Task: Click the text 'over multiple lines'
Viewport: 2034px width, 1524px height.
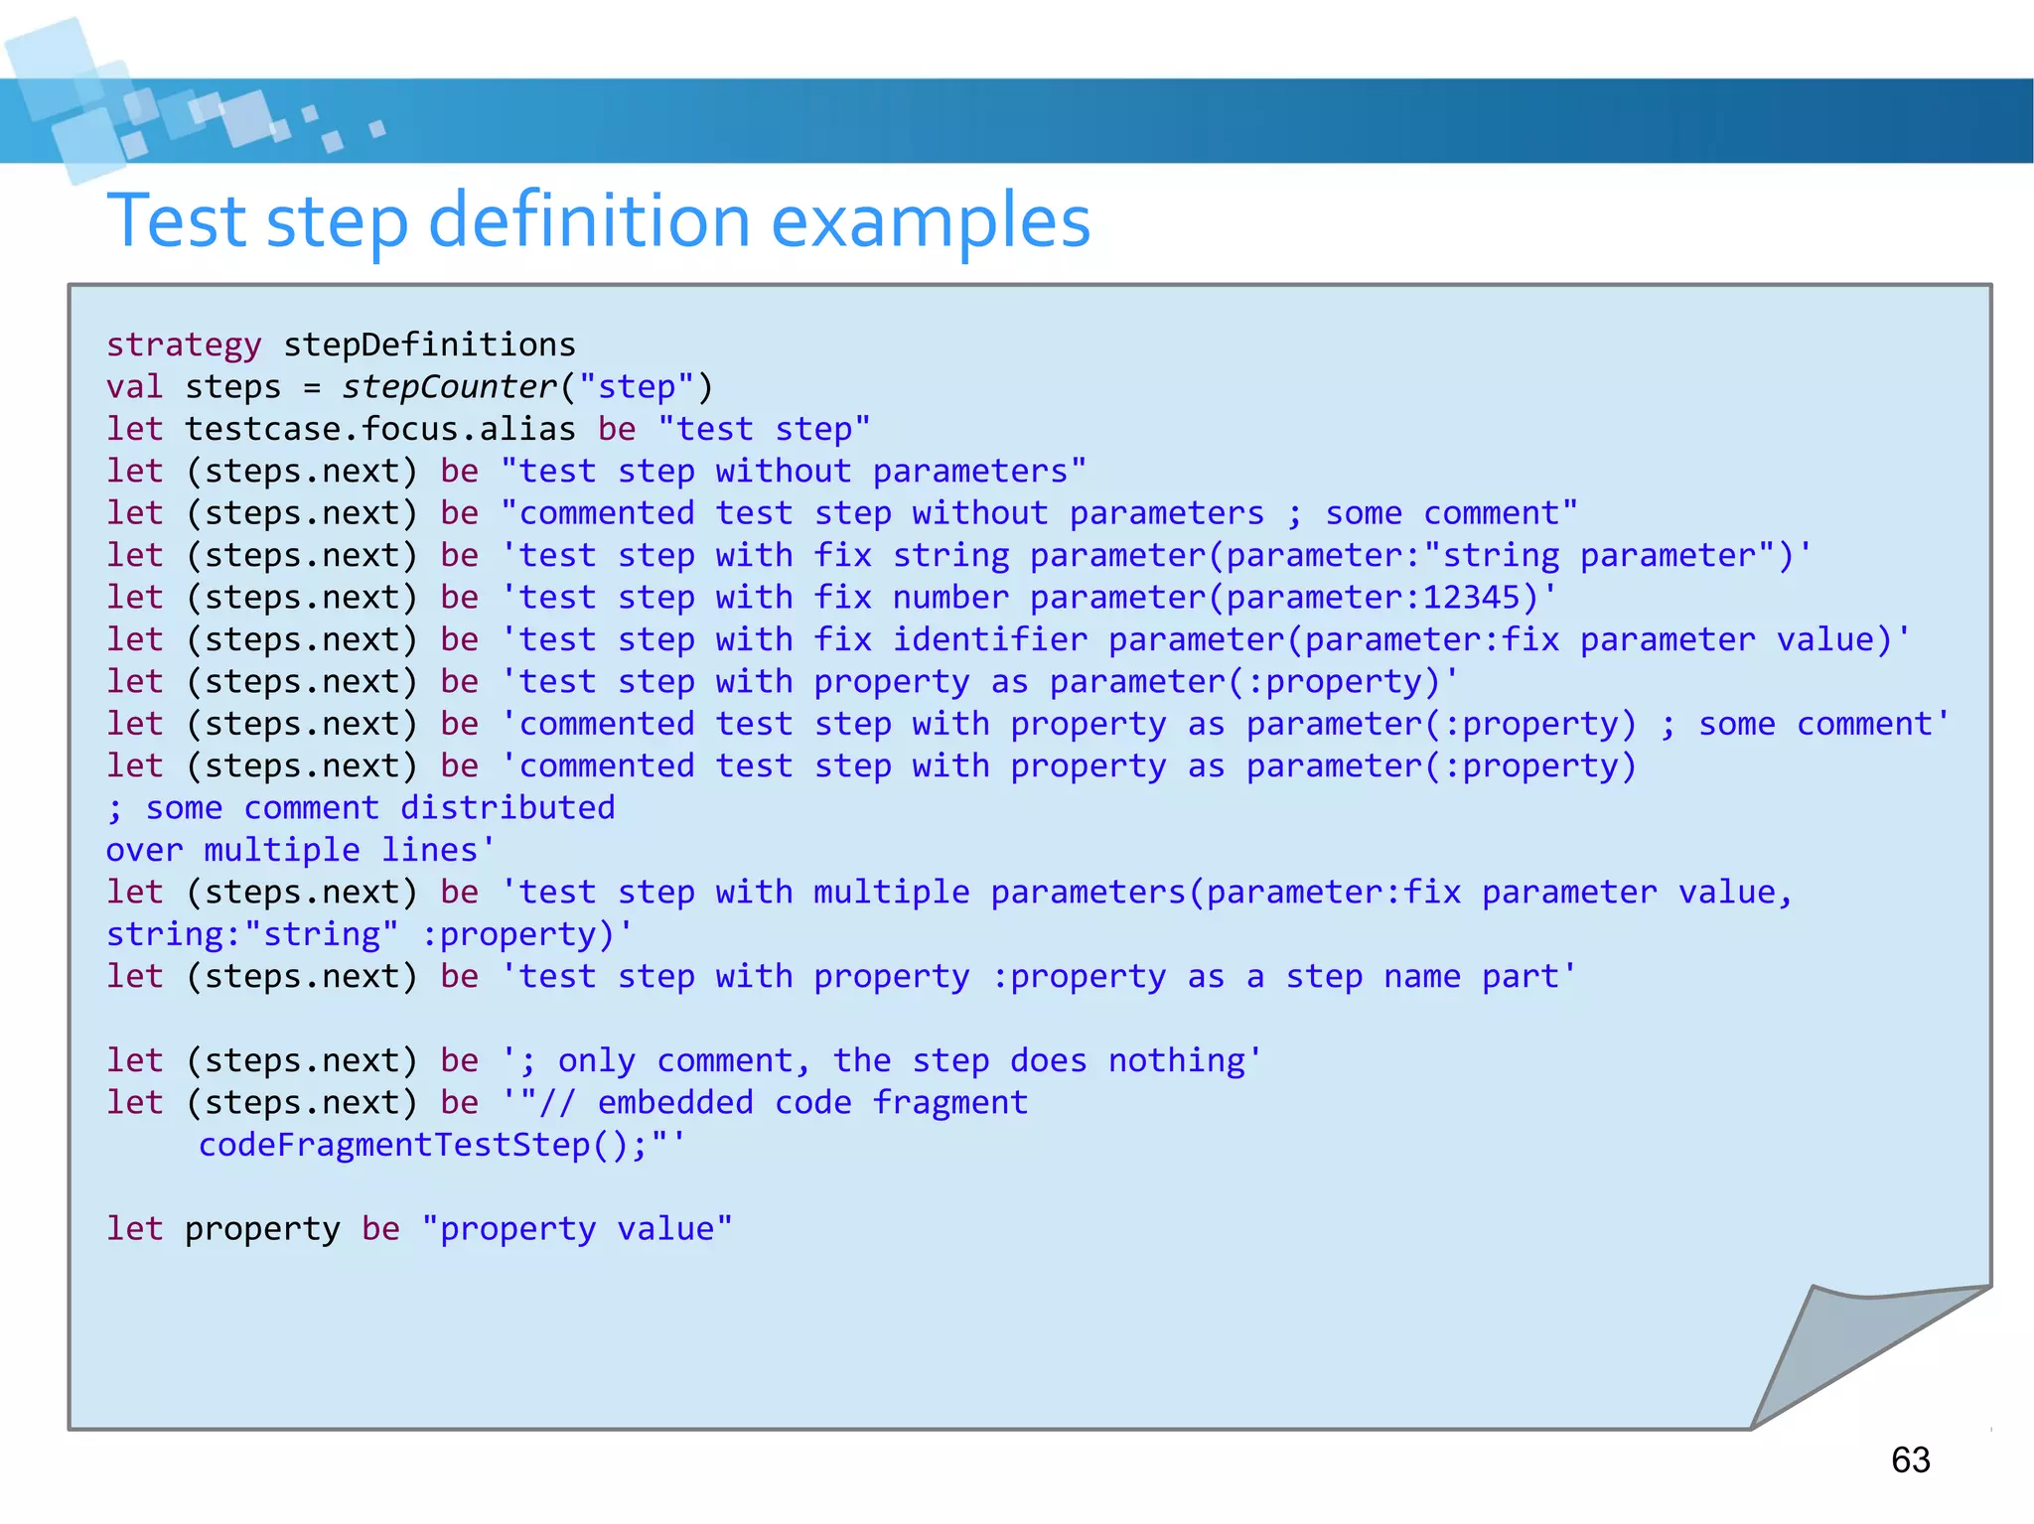Action: pos(300,850)
